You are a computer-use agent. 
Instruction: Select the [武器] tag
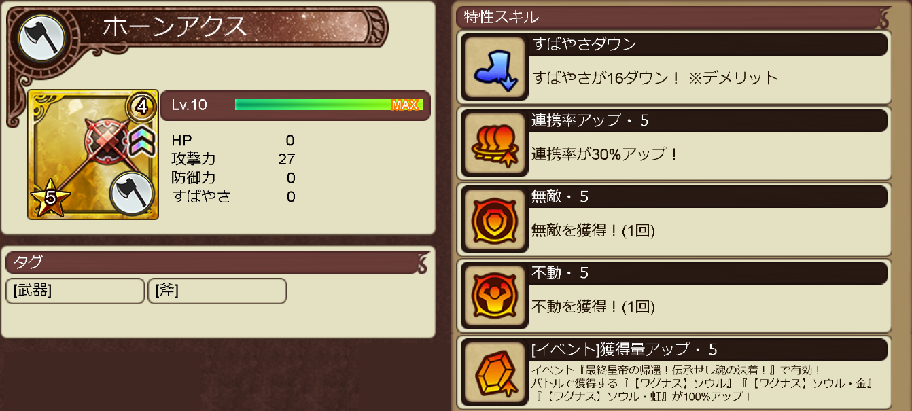[75, 291]
